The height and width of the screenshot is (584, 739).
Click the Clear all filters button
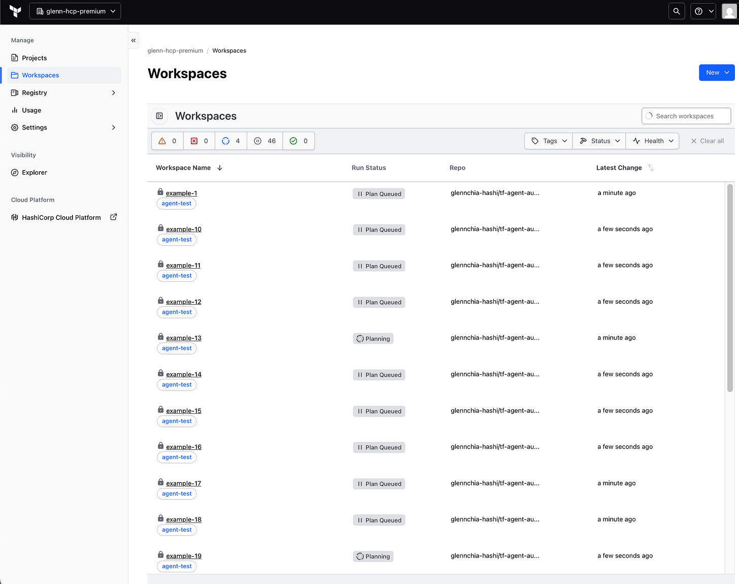(707, 141)
